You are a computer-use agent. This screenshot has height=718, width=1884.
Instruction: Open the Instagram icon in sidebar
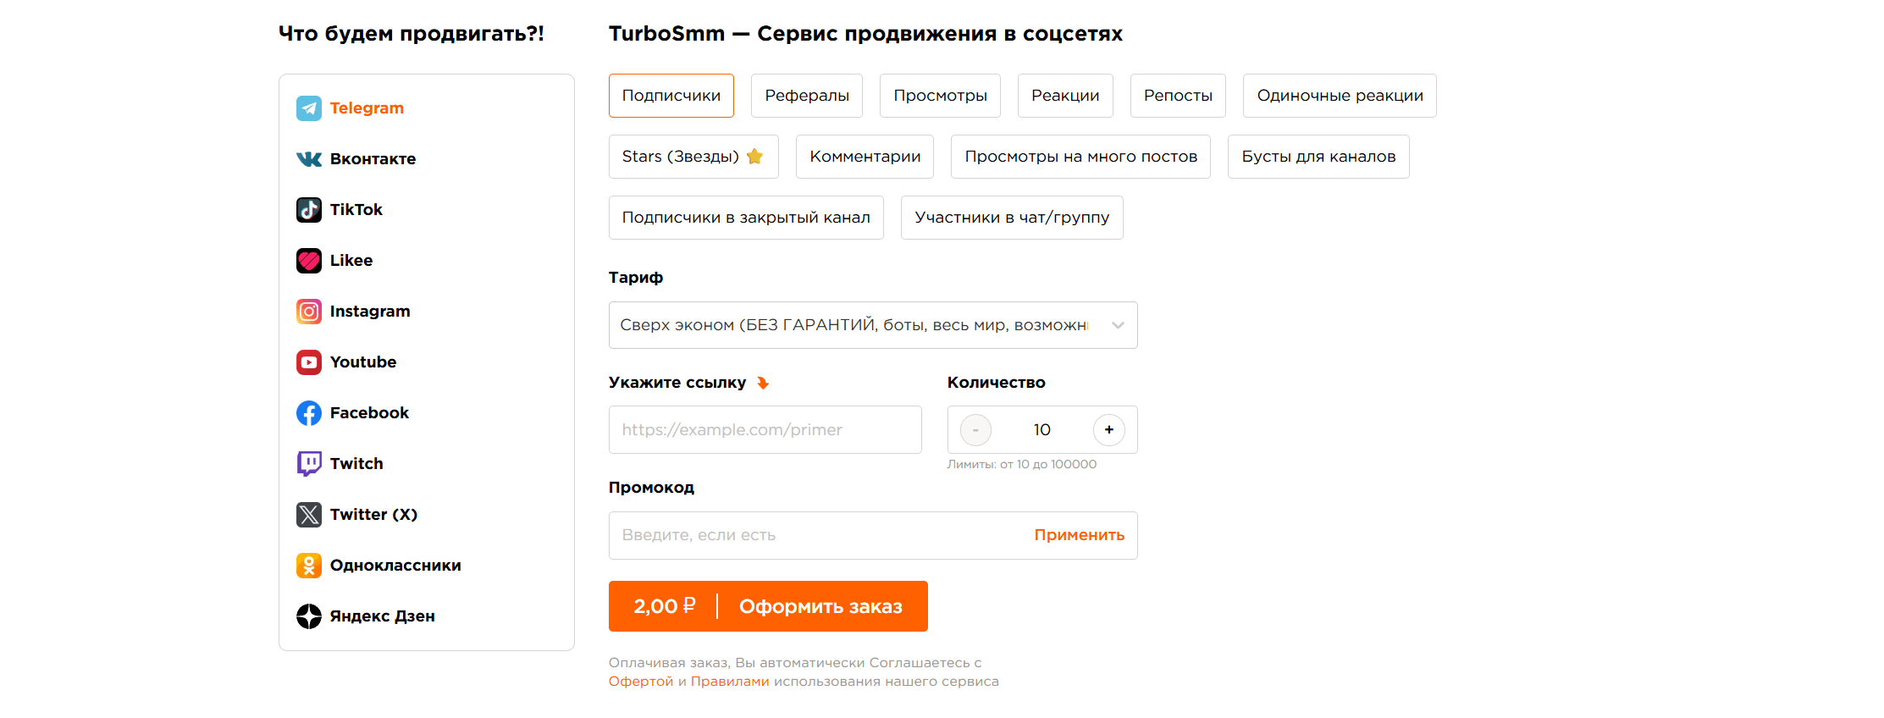309,312
